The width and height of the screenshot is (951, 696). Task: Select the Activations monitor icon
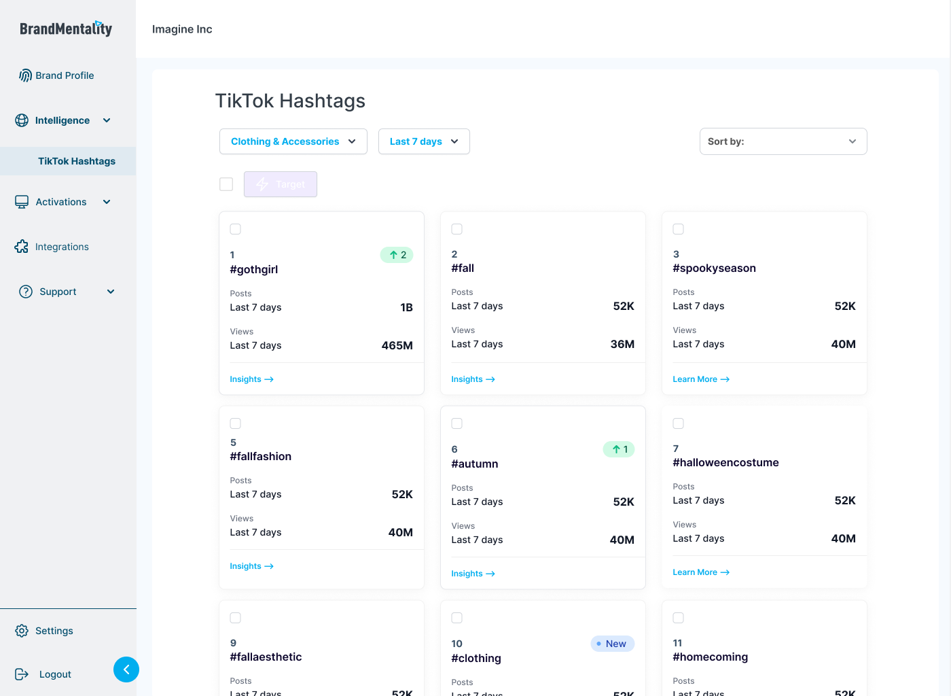pos(21,201)
